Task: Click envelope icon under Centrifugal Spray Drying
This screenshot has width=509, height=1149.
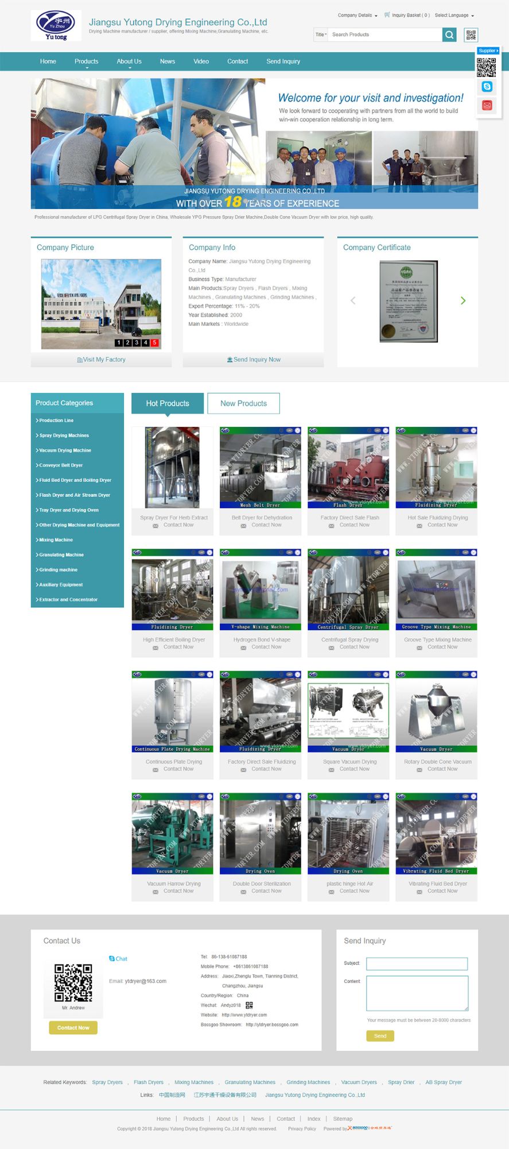Action: coord(331,647)
